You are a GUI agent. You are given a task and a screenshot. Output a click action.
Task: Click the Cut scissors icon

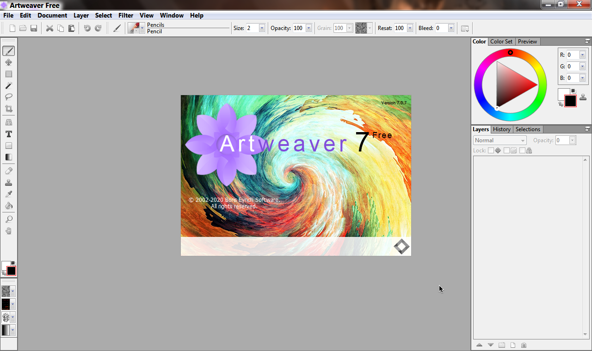49,28
